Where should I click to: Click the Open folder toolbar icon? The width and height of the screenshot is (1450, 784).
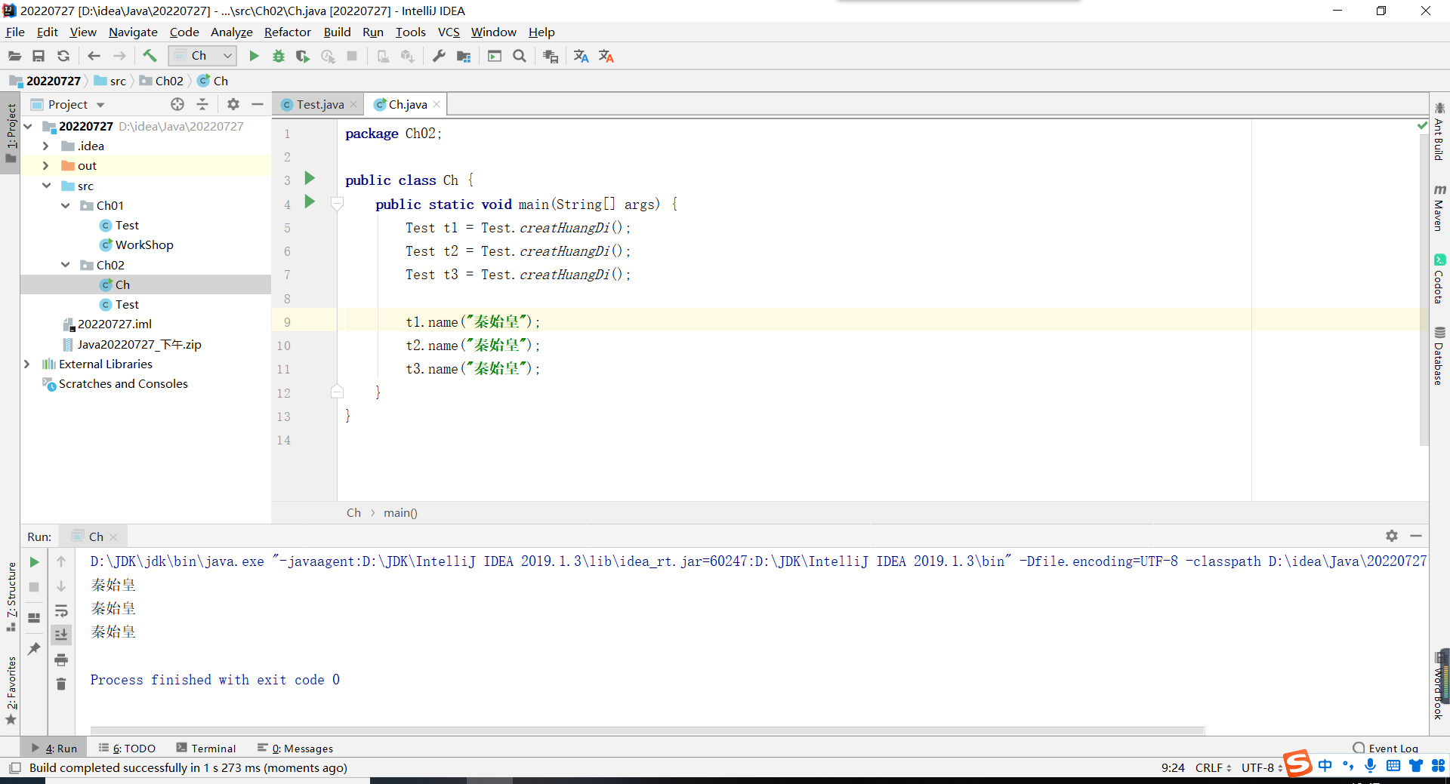click(14, 56)
